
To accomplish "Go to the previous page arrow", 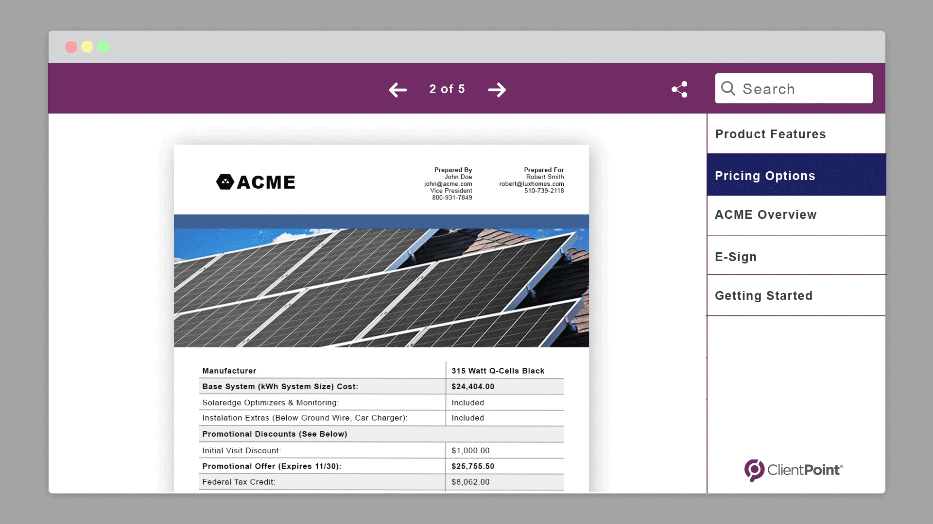I will pos(397,90).
